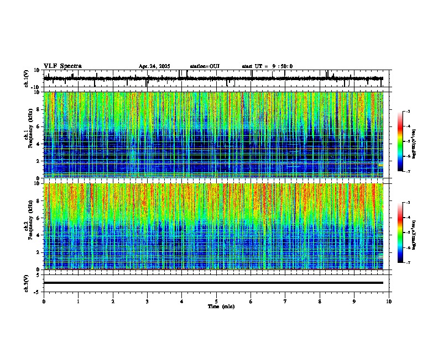Click the "Time (min)" axis title
Screen dimensions: 438x338
coord(221,307)
